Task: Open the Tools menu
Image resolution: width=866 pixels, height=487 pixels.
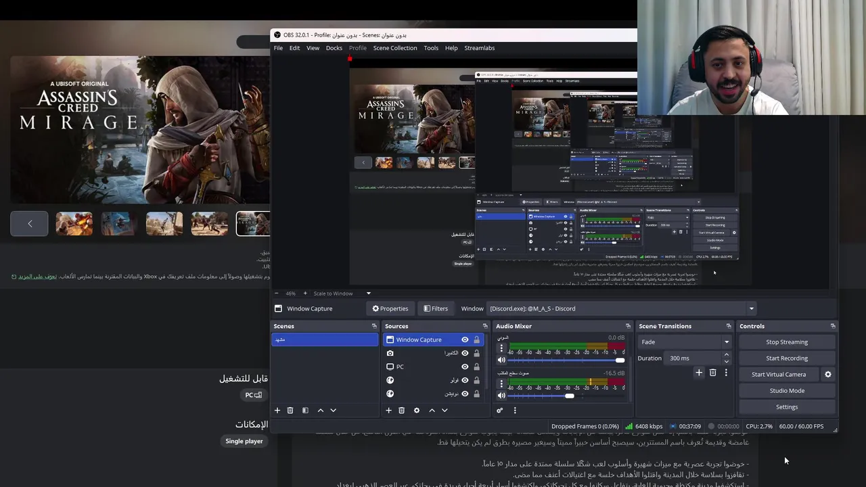Action: pos(431,48)
